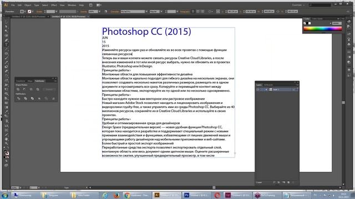The height and width of the screenshot is (199, 355).
Task: Open the zoom level dropdown in status bar
Action: click(20, 187)
